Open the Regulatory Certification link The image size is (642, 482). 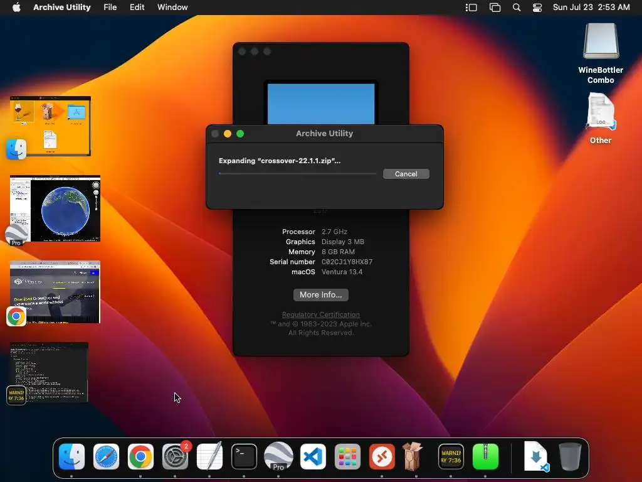(x=320, y=314)
